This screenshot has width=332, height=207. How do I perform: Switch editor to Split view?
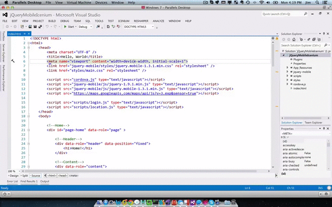25,176
